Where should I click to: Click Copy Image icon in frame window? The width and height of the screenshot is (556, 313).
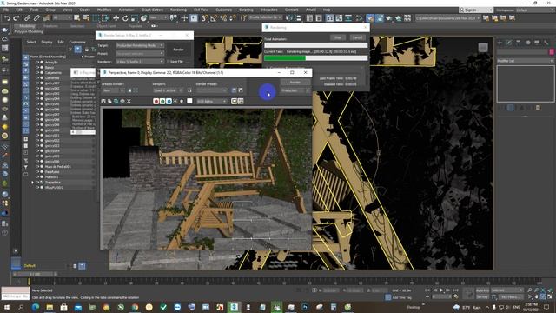(x=109, y=101)
